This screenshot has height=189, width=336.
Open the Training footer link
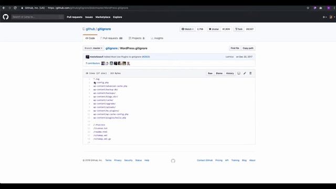tap(235, 160)
